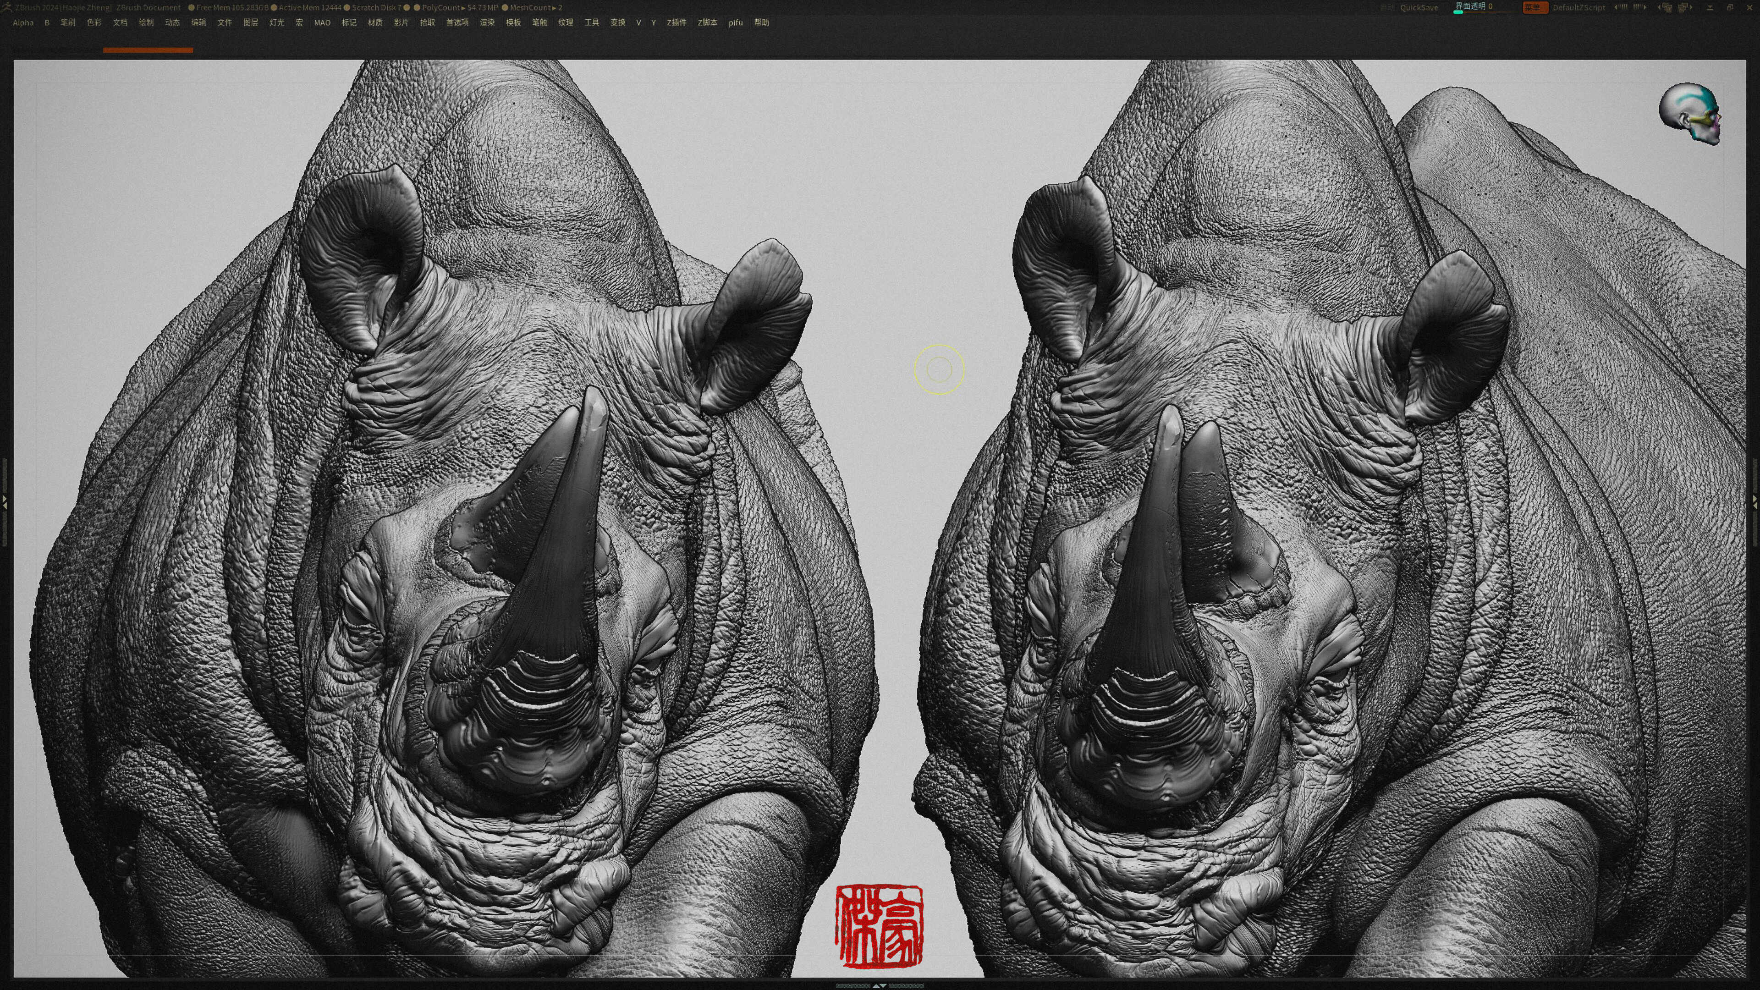Open the Alpha menu
Screen dimensions: 1760x990
(23, 22)
